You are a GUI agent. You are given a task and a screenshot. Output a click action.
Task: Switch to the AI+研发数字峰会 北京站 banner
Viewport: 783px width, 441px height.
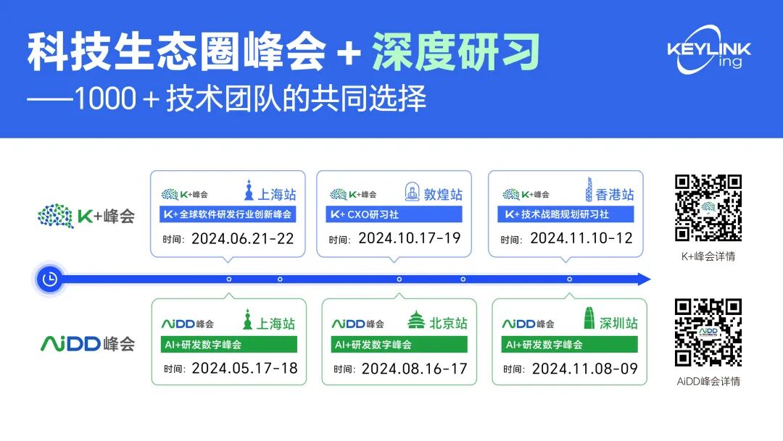click(397, 345)
